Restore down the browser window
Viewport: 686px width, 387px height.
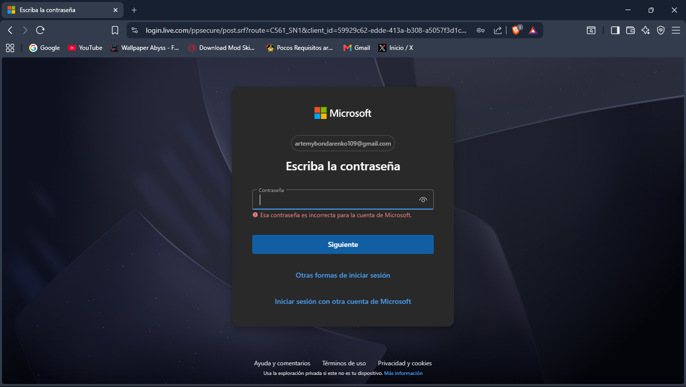click(x=651, y=10)
